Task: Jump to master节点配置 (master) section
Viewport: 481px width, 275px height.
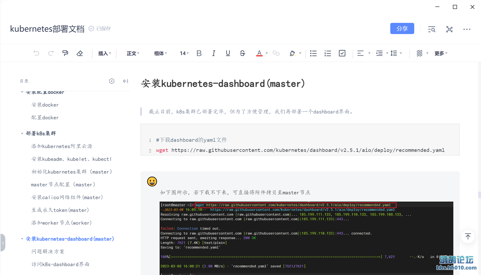Action: coord(63,185)
